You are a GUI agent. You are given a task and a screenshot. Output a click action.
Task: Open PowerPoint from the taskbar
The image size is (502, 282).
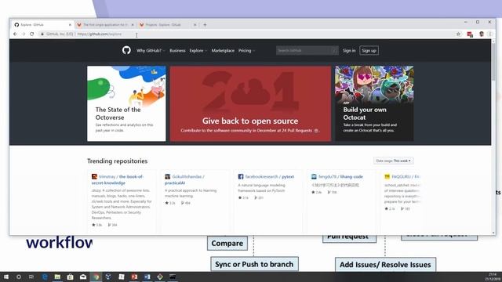134,277
